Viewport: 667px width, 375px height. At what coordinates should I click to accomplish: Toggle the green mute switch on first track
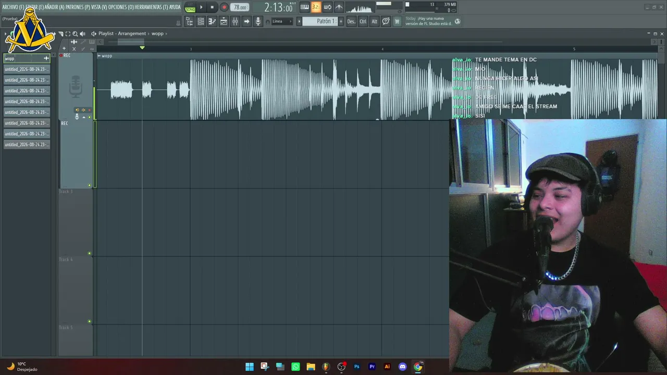coord(89,117)
